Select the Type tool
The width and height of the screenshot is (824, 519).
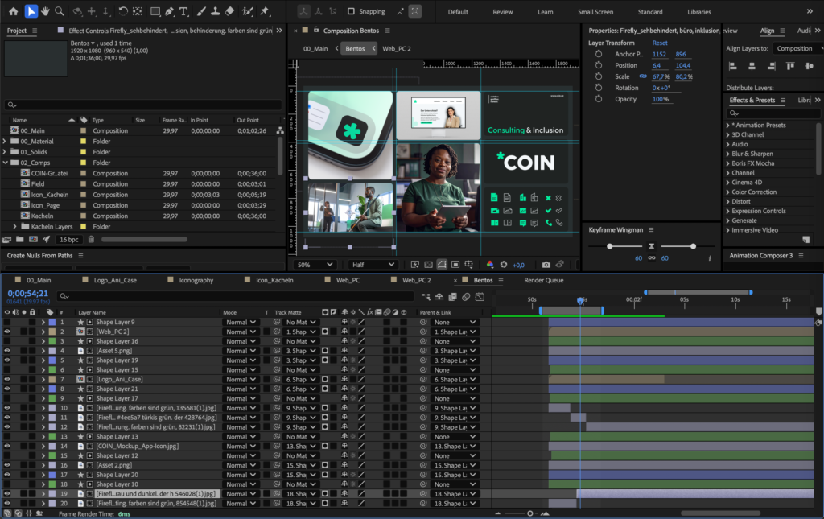click(x=184, y=11)
